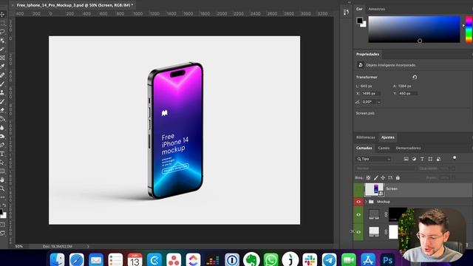
Task: Select the Lasso tool
Action: (x=3, y=31)
